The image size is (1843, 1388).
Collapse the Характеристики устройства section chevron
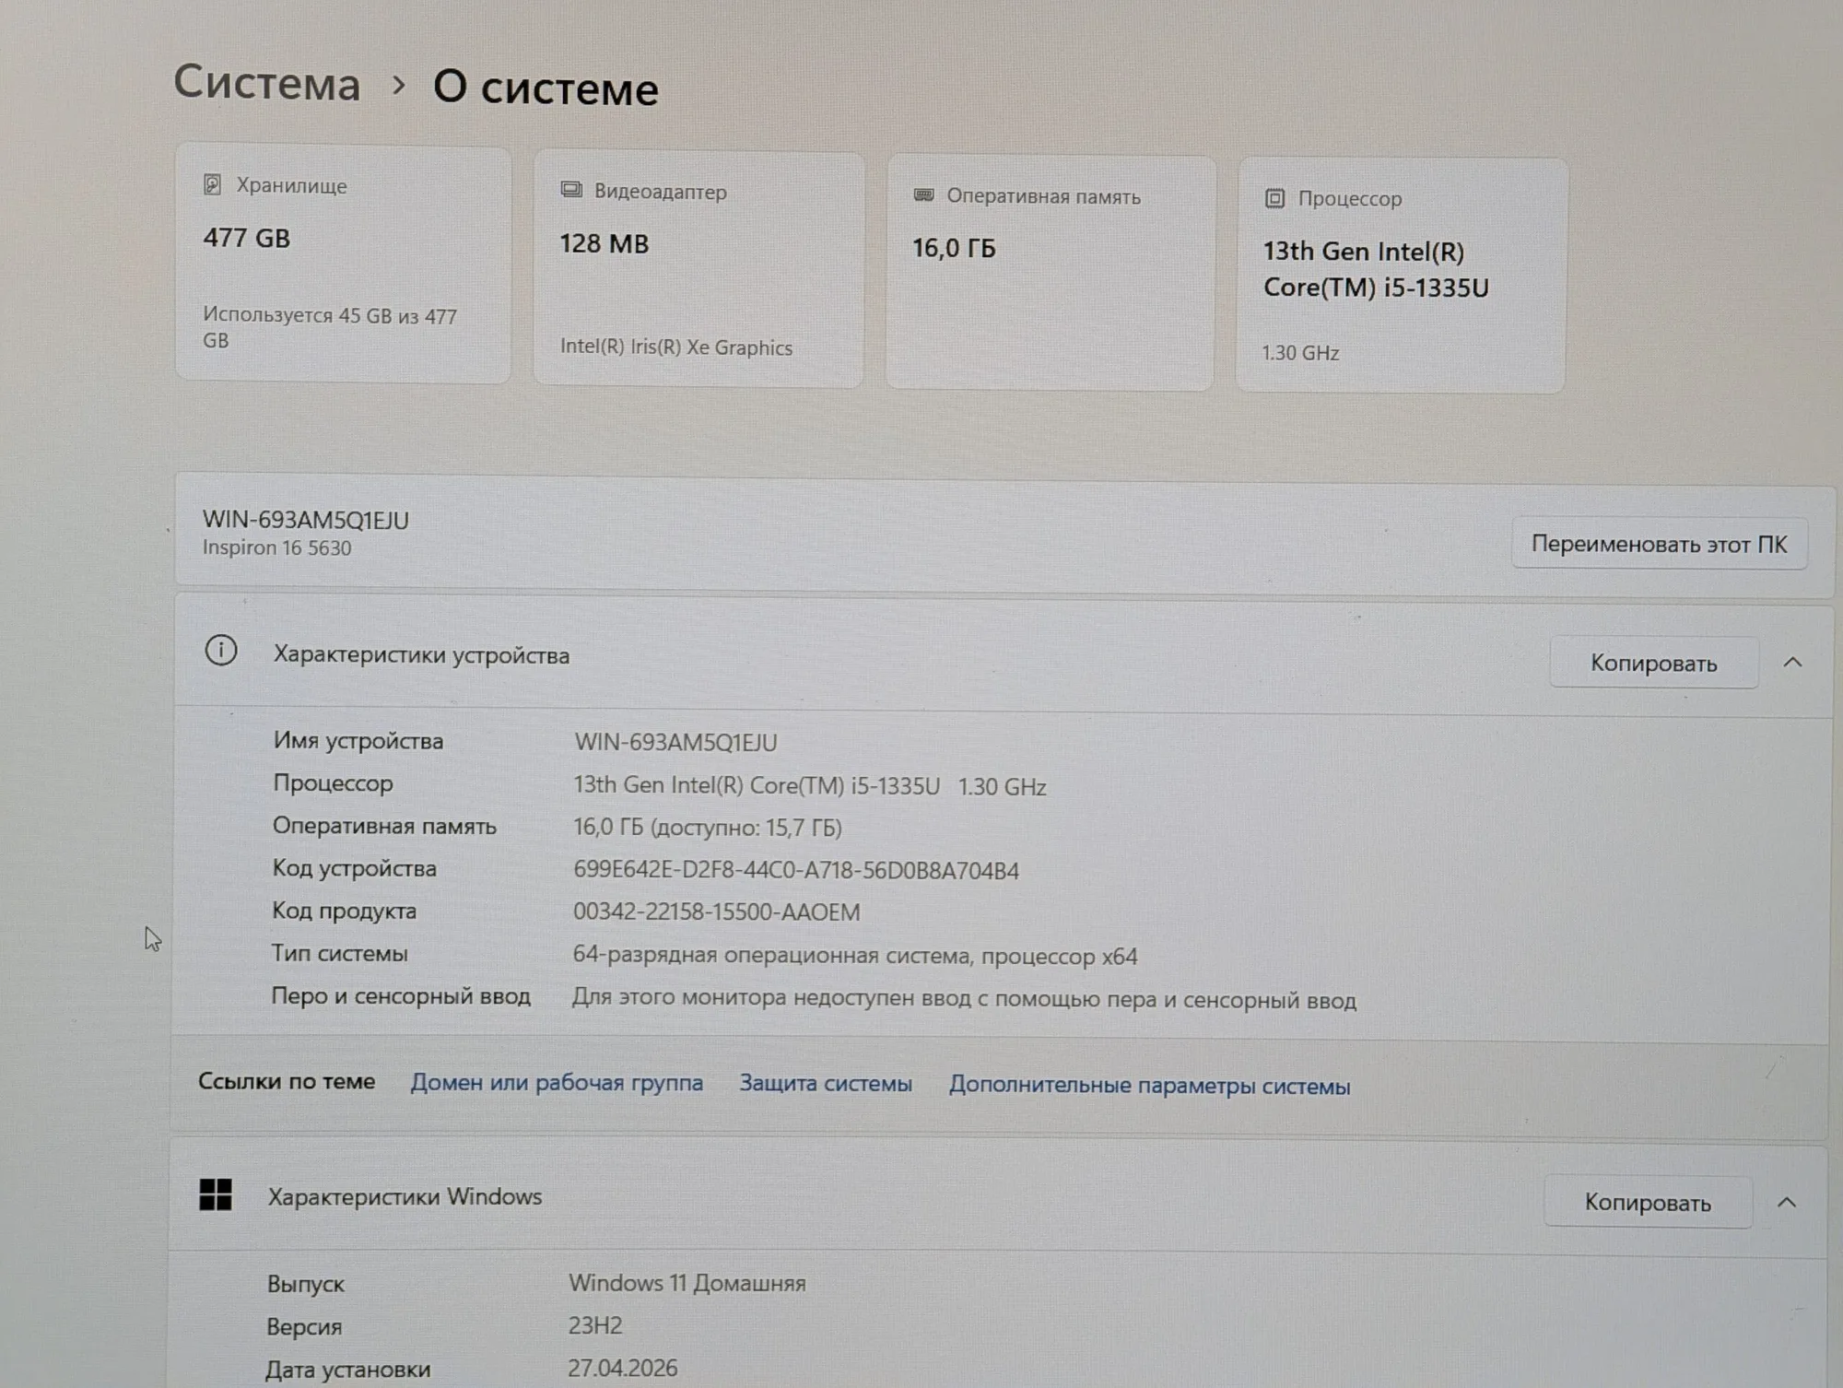tap(1792, 663)
